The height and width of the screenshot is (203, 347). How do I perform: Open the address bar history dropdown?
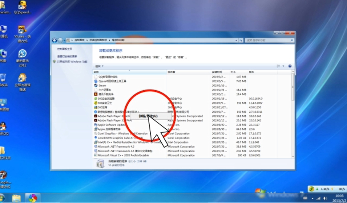pyautogui.click(x=236, y=40)
